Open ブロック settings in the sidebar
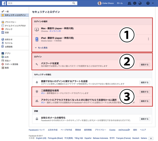Viewport: 158px width, 141px height. click(9, 29)
